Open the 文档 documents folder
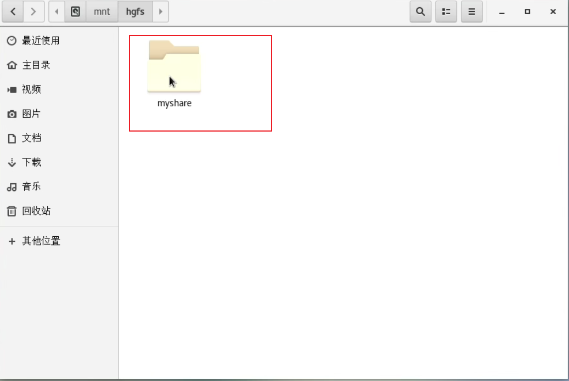This screenshot has width=569, height=381. click(x=59, y=138)
